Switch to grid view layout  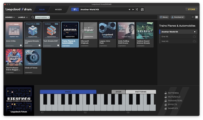(x=196, y=17)
